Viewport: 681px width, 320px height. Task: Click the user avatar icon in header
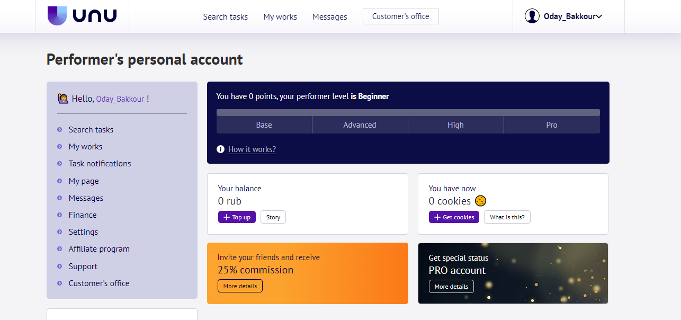[532, 16]
